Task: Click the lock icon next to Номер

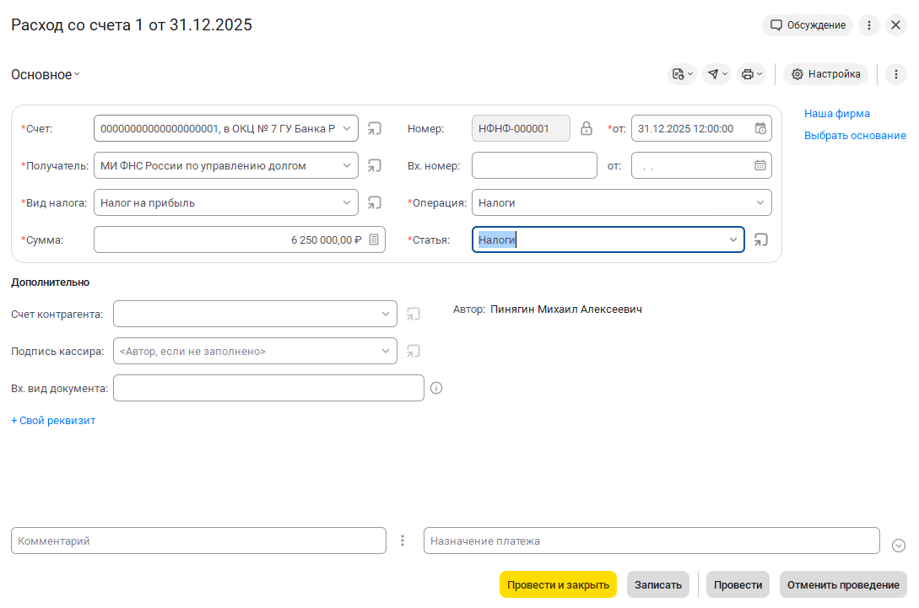Action: pyautogui.click(x=587, y=129)
